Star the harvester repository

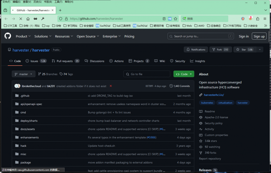click(x=245, y=50)
